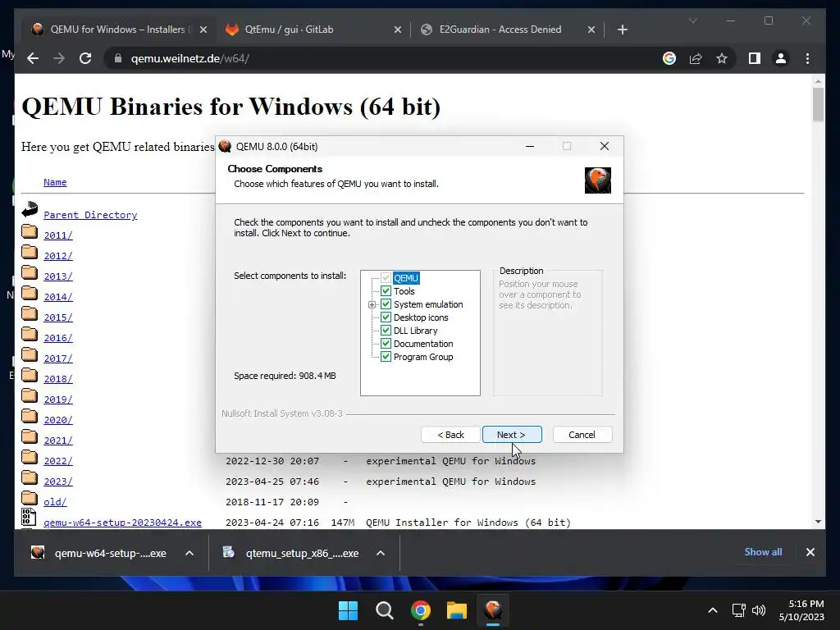Minimize the QEMU 8.0.0 installer dialog

(x=530, y=146)
